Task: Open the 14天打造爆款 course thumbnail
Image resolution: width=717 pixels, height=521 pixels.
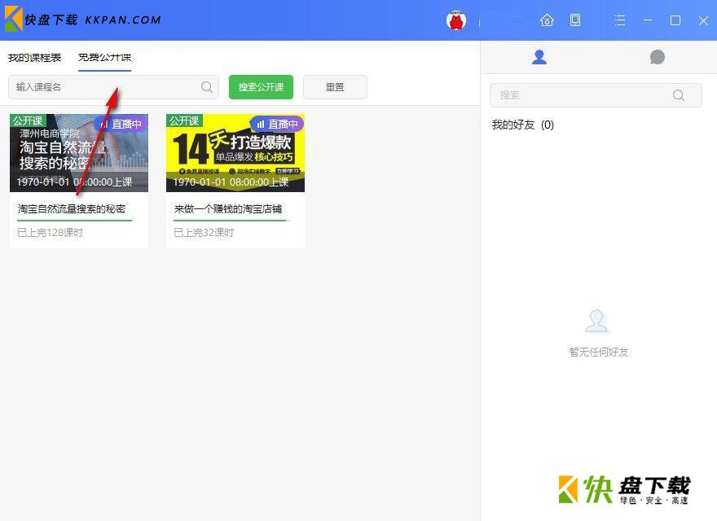Action: click(235, 153)
